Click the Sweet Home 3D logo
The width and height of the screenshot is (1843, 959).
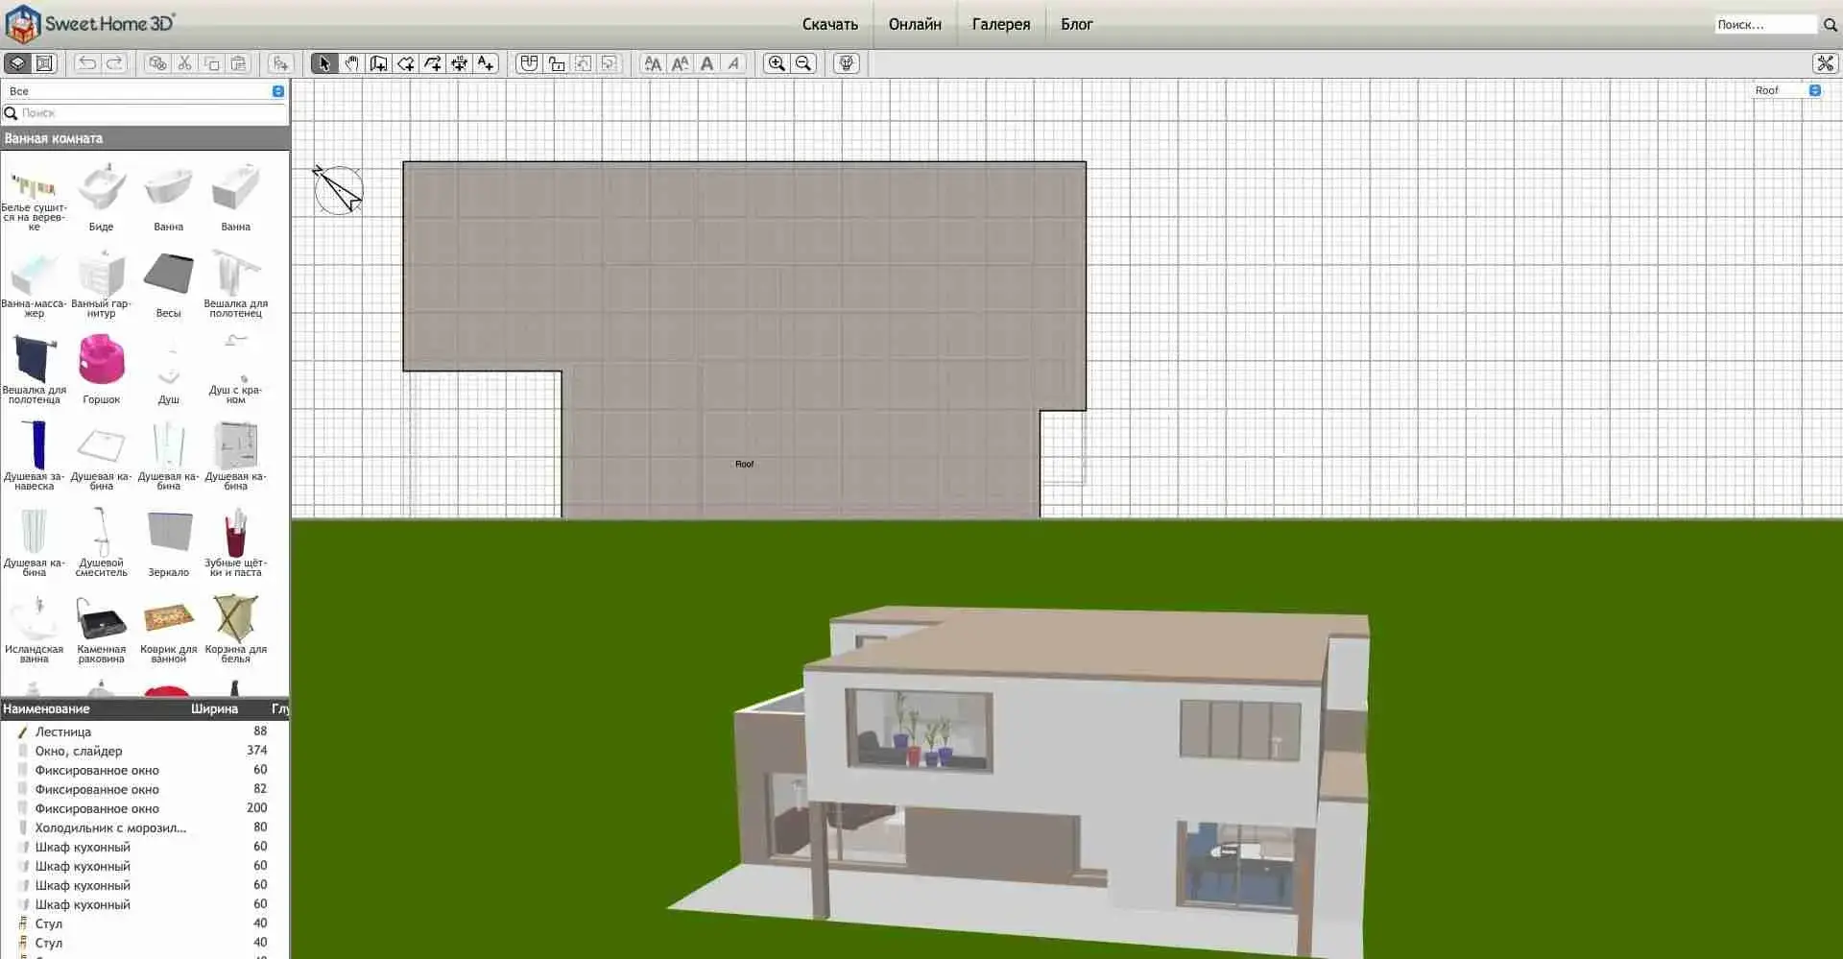click(91, 24)
